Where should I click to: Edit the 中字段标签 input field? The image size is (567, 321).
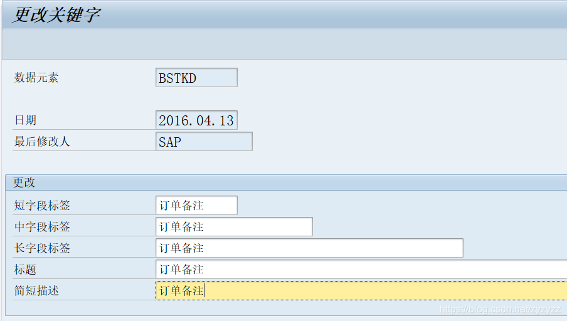click(234, 227)
